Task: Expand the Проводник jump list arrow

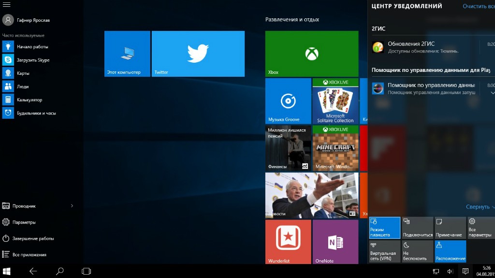Action: click(72, 206)
